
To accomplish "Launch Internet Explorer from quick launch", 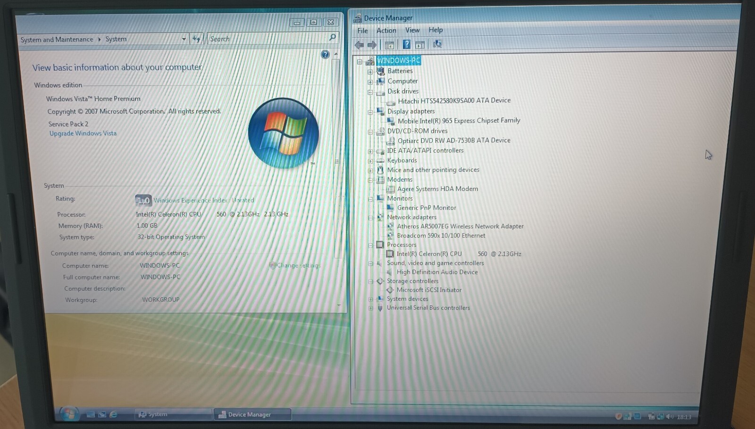I will (113, 414).
